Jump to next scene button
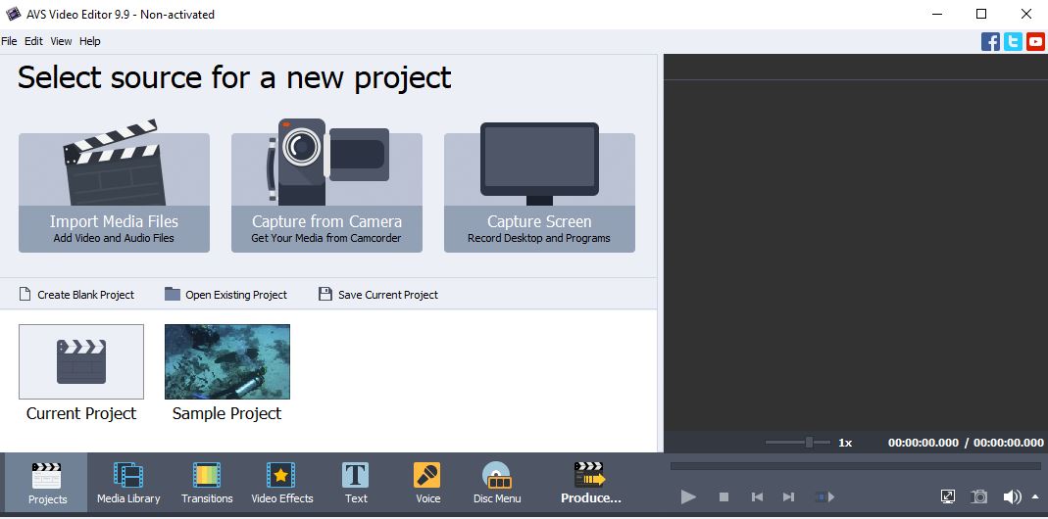The height and width of the screenshot is (519, 1048). [824, 496]
